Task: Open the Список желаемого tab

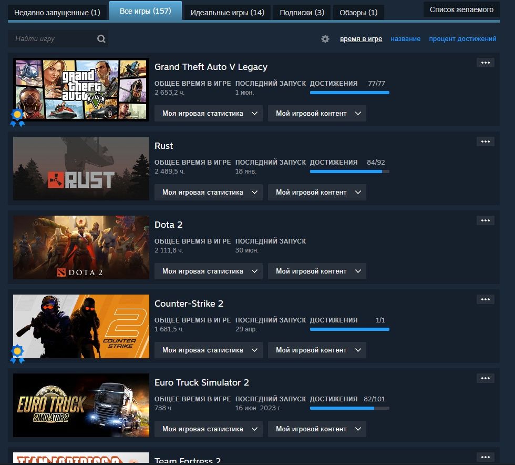Action: tap(461, 9)
